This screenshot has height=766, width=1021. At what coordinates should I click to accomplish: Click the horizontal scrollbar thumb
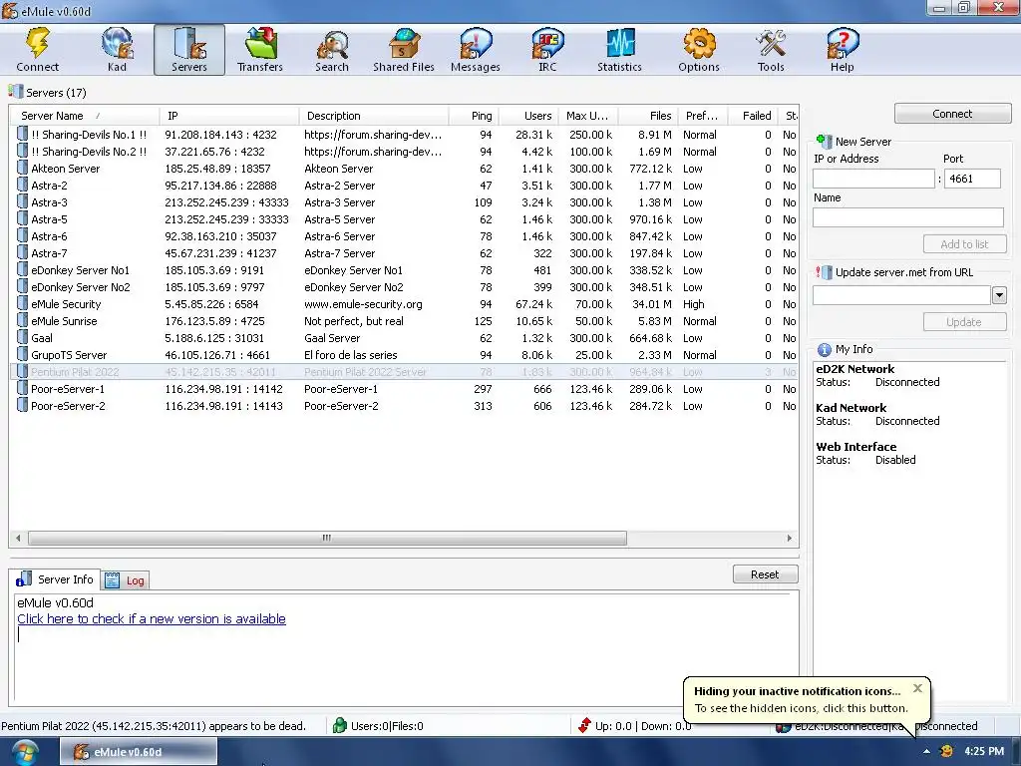tap(327, 538)
